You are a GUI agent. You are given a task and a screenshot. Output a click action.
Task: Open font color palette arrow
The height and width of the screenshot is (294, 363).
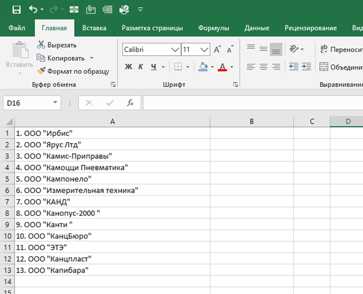(232, 67)
